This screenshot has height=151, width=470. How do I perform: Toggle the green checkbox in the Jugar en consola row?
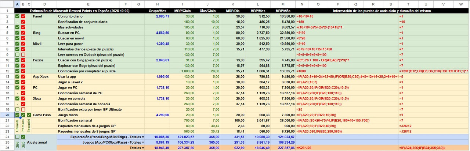click(17, 99)
